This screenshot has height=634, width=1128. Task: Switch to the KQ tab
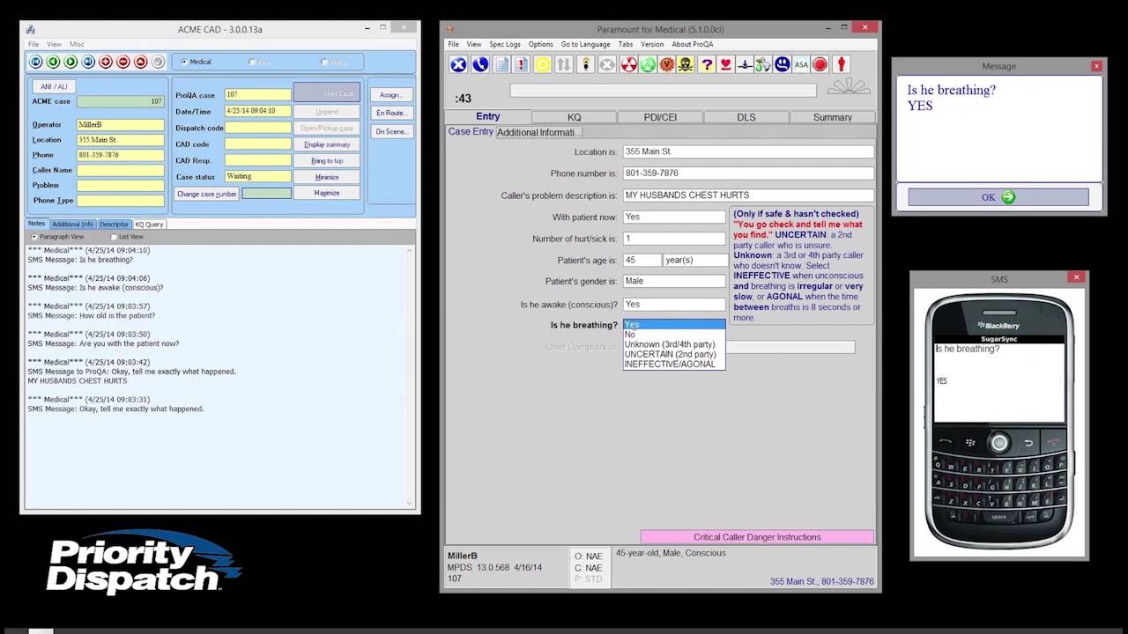(574, 117)
